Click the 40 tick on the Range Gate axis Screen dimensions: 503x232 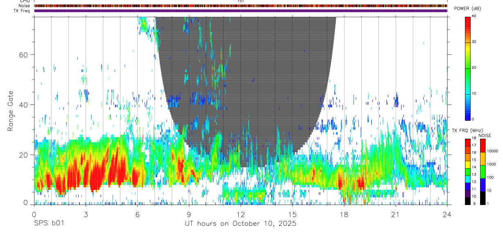(24, 105)
